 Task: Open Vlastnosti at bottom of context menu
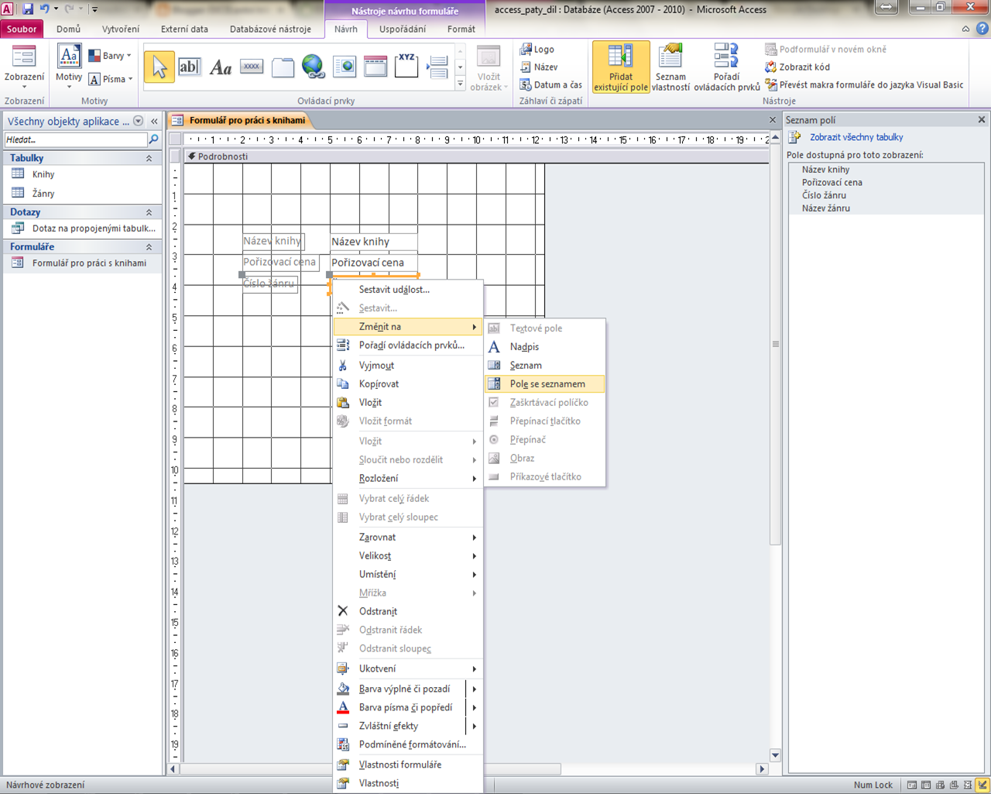click(x=408, y=783)
